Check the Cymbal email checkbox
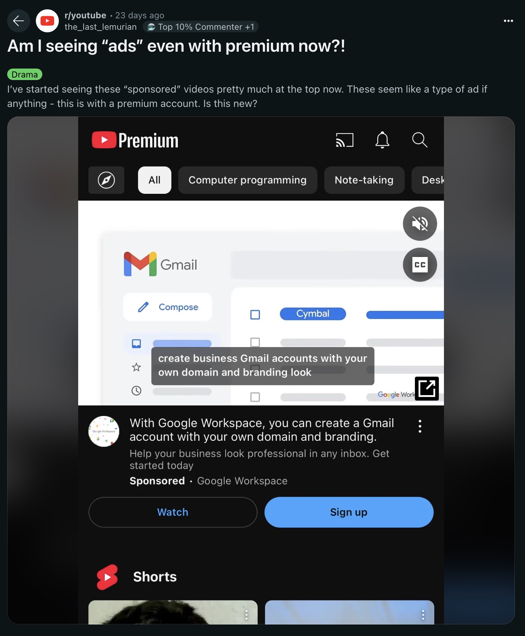The height and width of the screenshot is (636, 525). [255, 315]
